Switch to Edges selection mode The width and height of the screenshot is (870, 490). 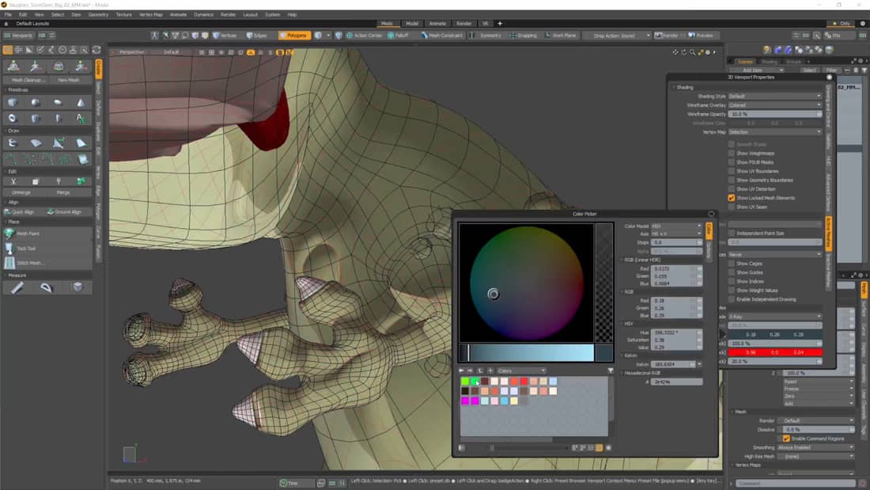point(257,35)
